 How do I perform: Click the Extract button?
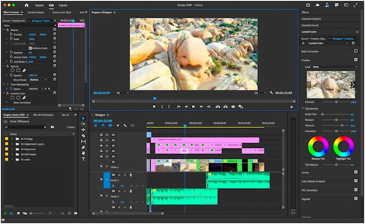(226, 107)
